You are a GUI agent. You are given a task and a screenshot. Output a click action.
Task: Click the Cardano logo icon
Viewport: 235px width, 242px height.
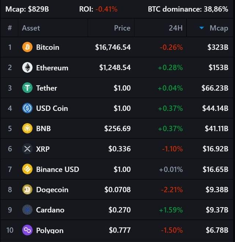28,210
